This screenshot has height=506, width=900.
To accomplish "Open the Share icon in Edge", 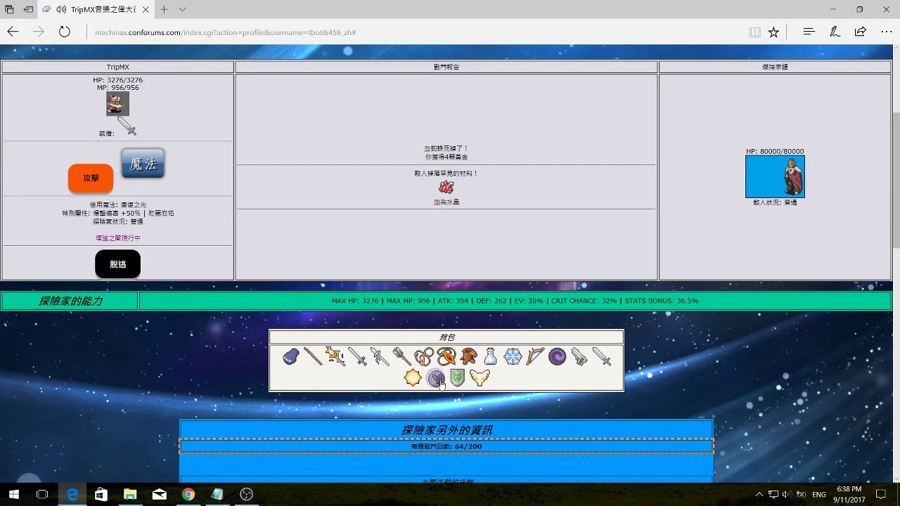I will (x=860, y=32).
